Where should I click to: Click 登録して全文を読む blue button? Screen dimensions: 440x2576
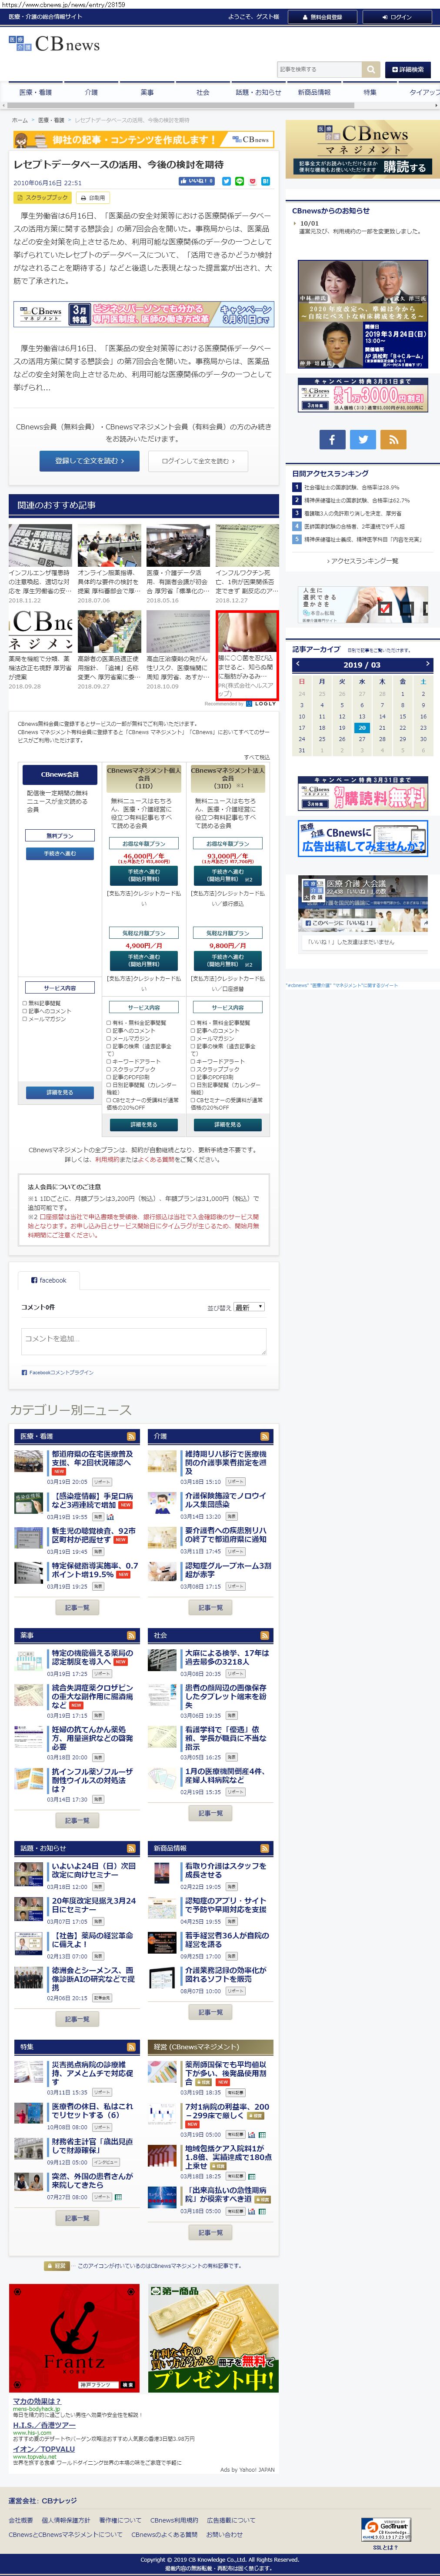point(89,461)
